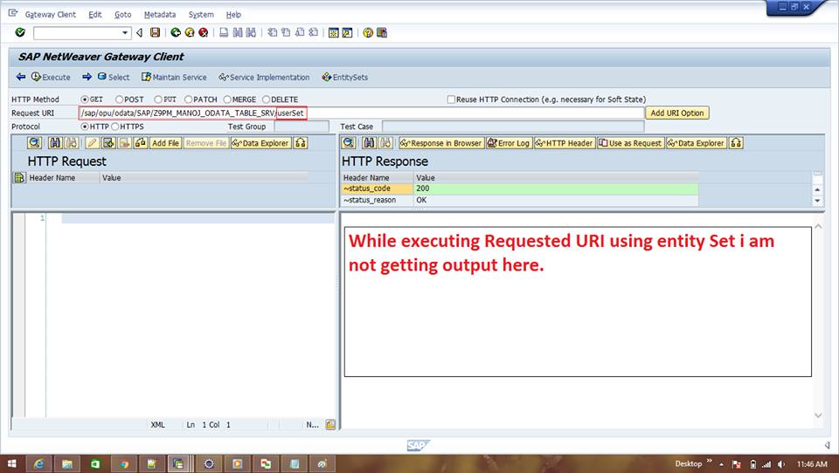The width and height of the screenshot is (839, 473).
Task: Click the yellow Exit arrow icon
Action: tap(190, 32)
